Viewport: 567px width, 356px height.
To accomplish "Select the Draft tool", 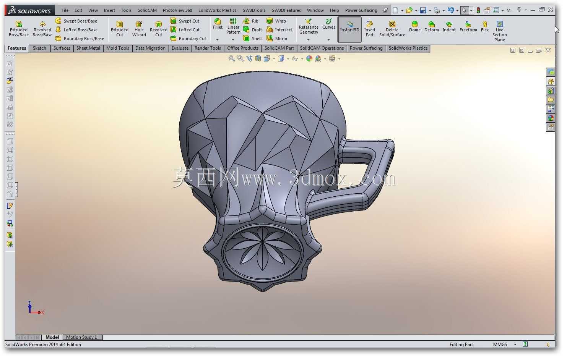I will [x=253, y=30].
